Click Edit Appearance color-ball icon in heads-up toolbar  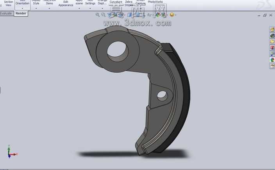(158, 15)
